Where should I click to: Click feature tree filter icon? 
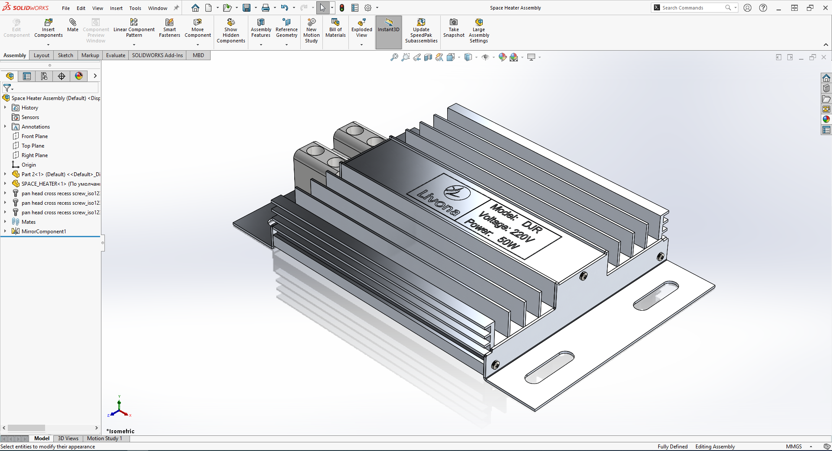(7, 88)
